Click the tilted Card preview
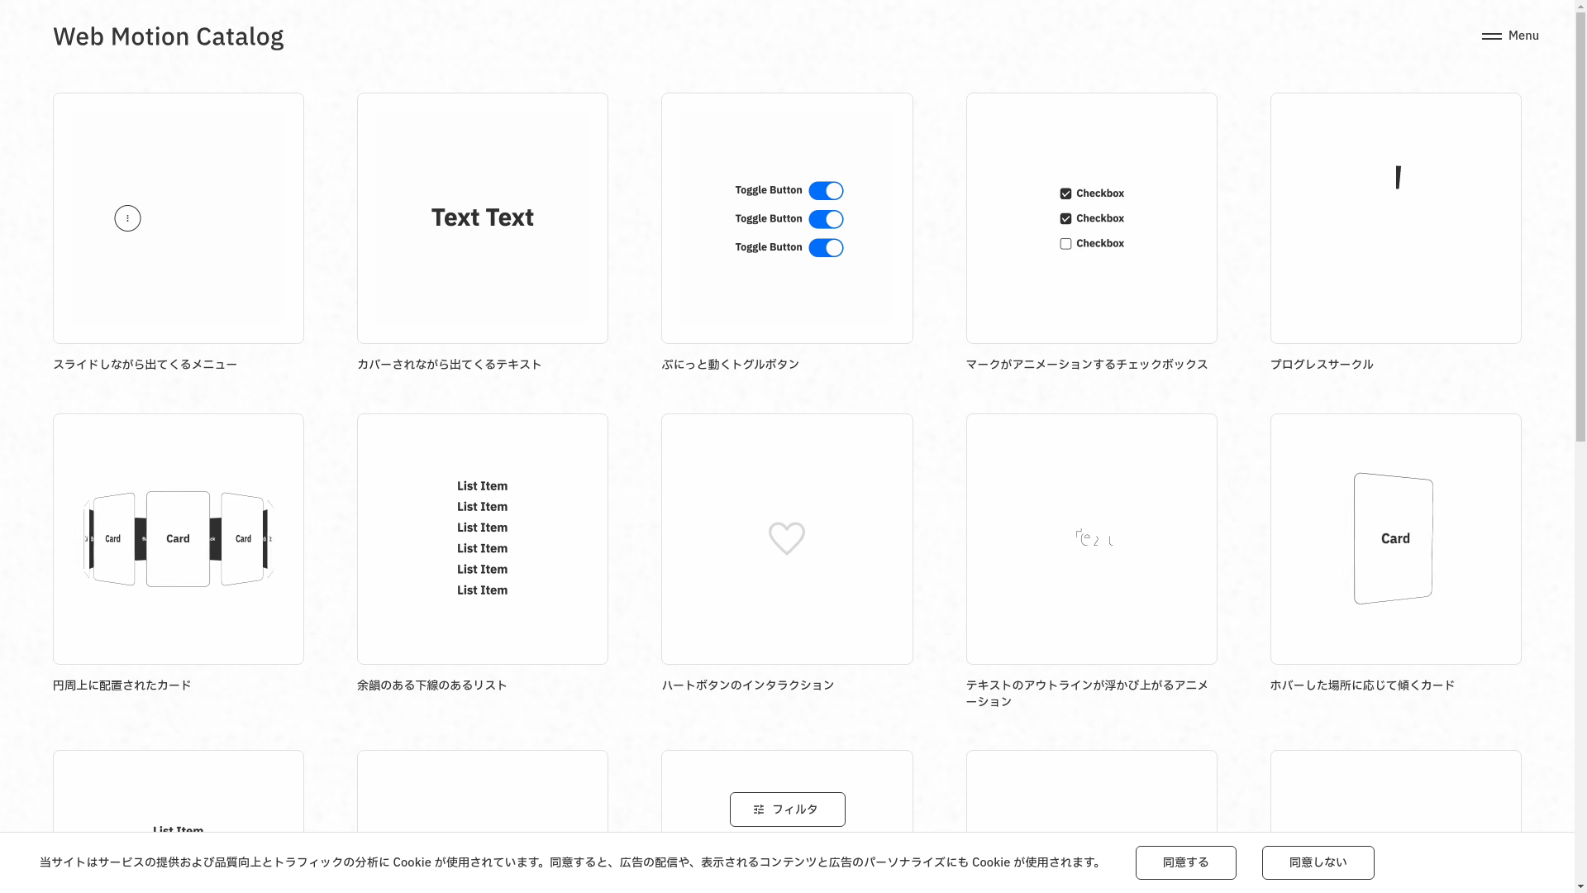The image size is (1587, 893). pos(1394,538)
